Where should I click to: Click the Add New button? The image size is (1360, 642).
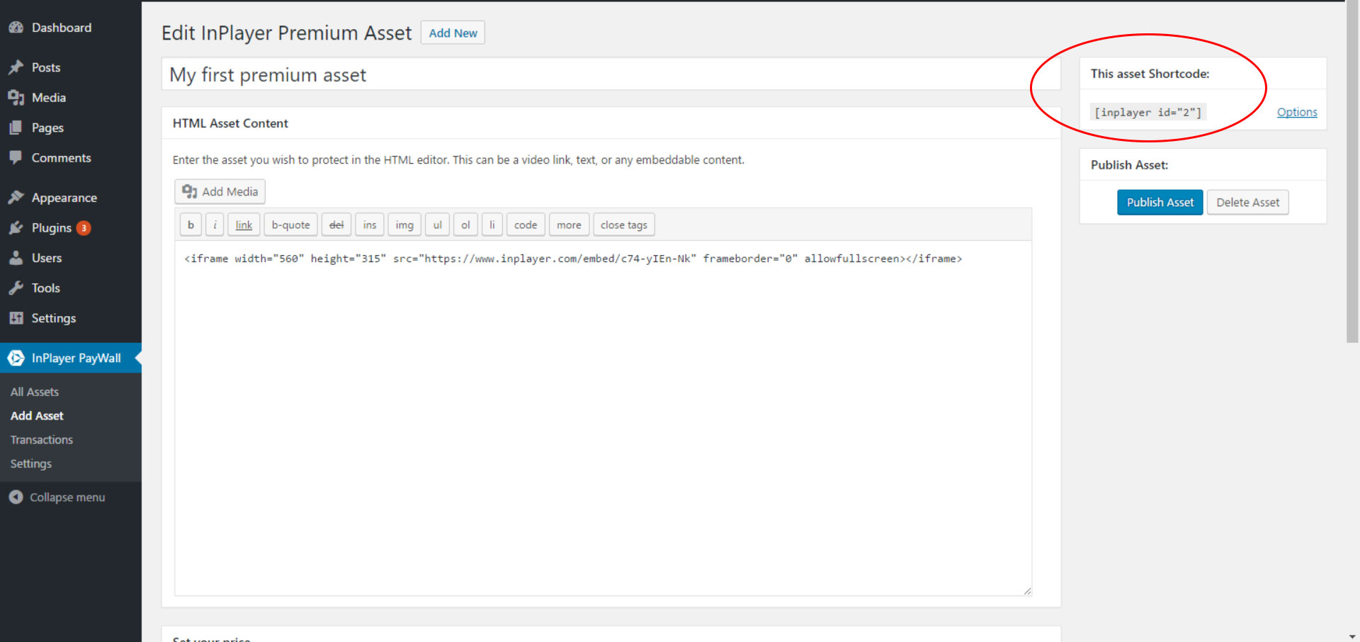pos(453,33)
